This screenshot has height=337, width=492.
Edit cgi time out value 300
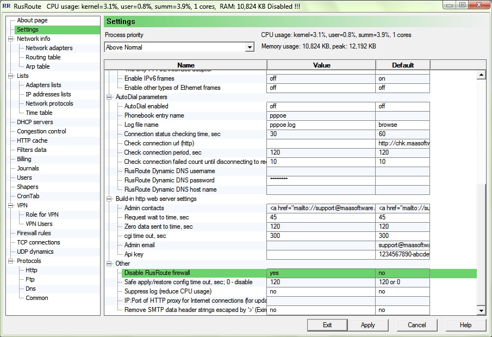click(x=321, y=236)
